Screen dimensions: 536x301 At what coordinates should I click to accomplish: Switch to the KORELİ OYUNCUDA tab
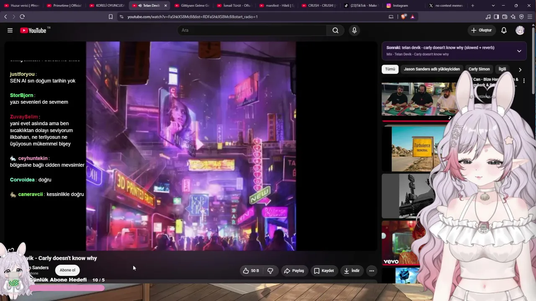pos(107,5)
